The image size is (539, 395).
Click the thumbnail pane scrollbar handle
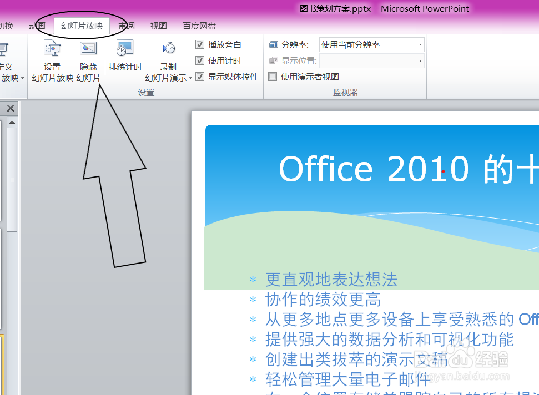(12, 179)
